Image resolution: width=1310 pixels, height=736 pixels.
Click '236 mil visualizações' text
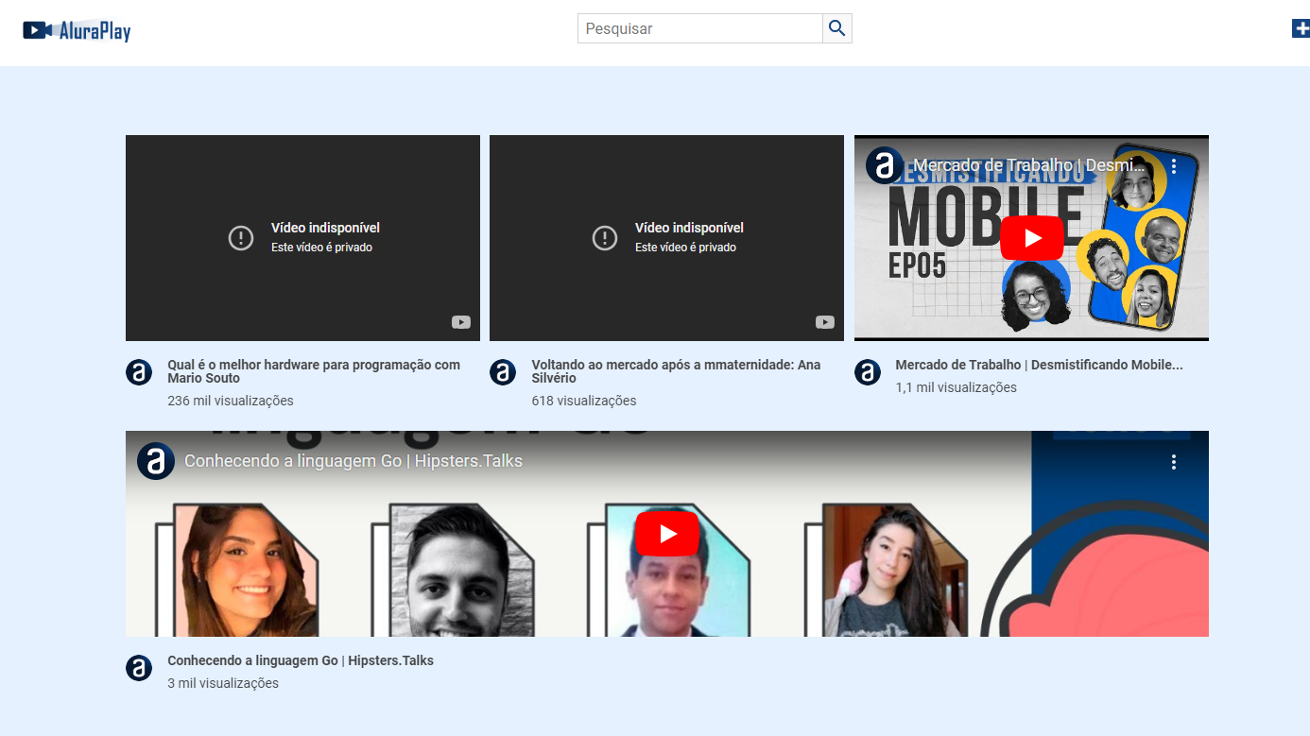pos(231,401)
